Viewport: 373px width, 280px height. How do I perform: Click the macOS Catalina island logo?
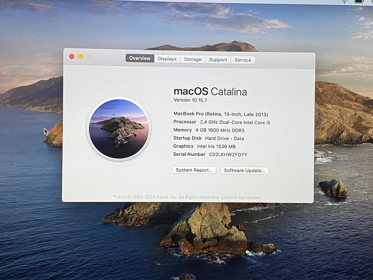pyautogui.click(x=119, y=129)
